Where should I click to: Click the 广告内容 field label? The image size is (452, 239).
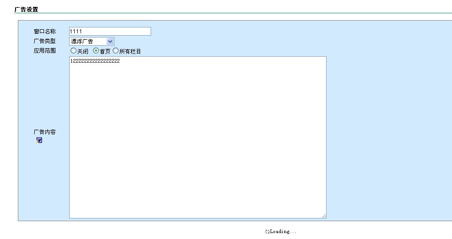pos(45,132)
